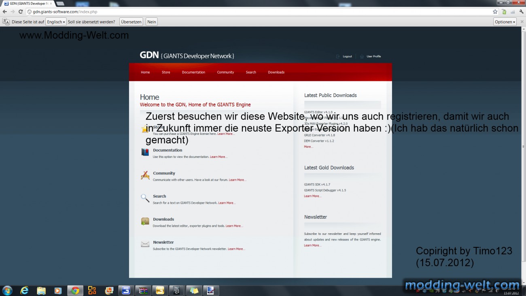Viewport: 526px width, 296px height.
Task: Open the Home menu item in the red bar
Action: tap(145, 72)
